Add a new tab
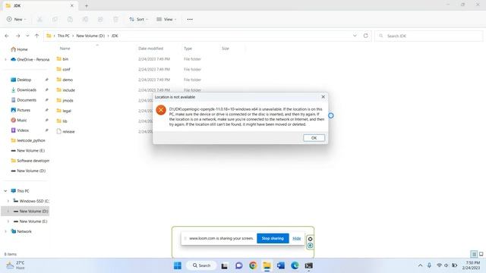Image resolution: width=486 pixels, height=273 pixels. (87, 5)
